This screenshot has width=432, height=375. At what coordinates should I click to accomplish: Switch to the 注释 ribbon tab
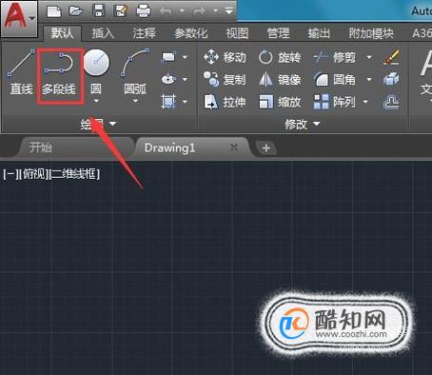click(144, 32)
